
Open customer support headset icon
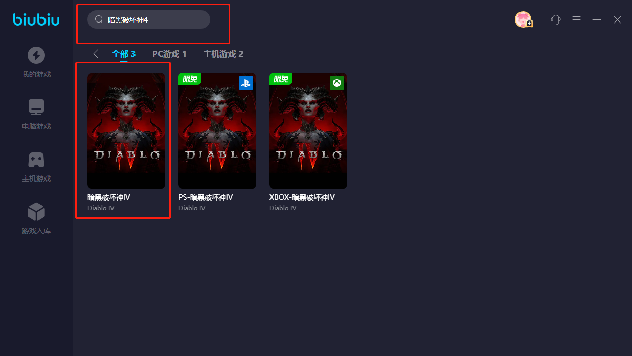tap(556, 19)
